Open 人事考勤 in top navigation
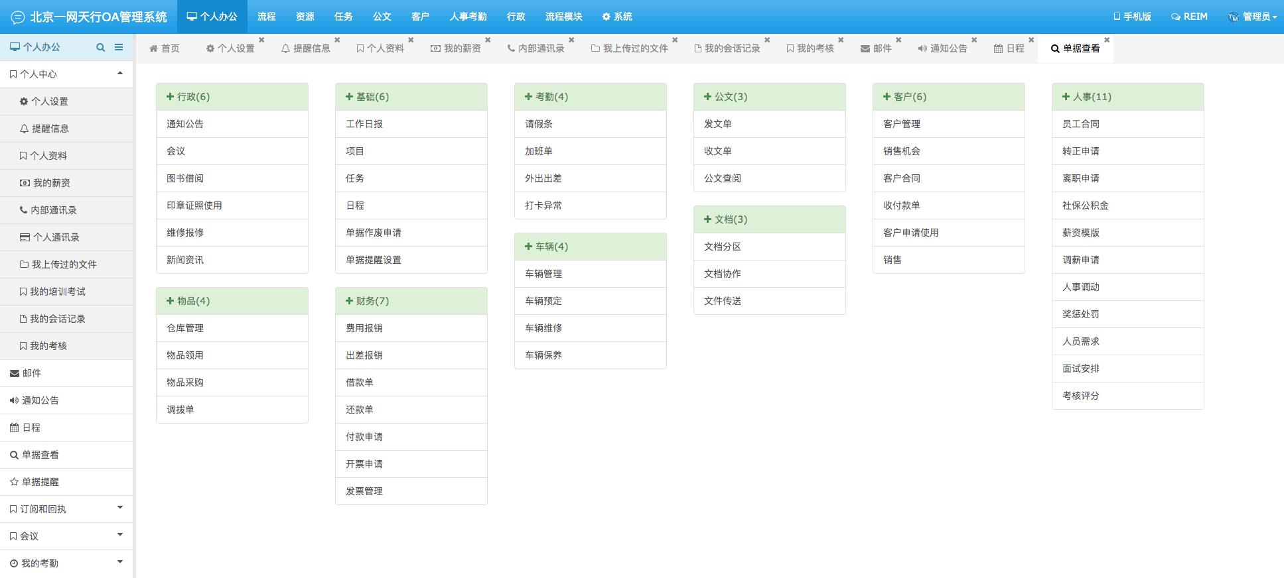The image size is (1284, 578). click(x=468, y=17)
